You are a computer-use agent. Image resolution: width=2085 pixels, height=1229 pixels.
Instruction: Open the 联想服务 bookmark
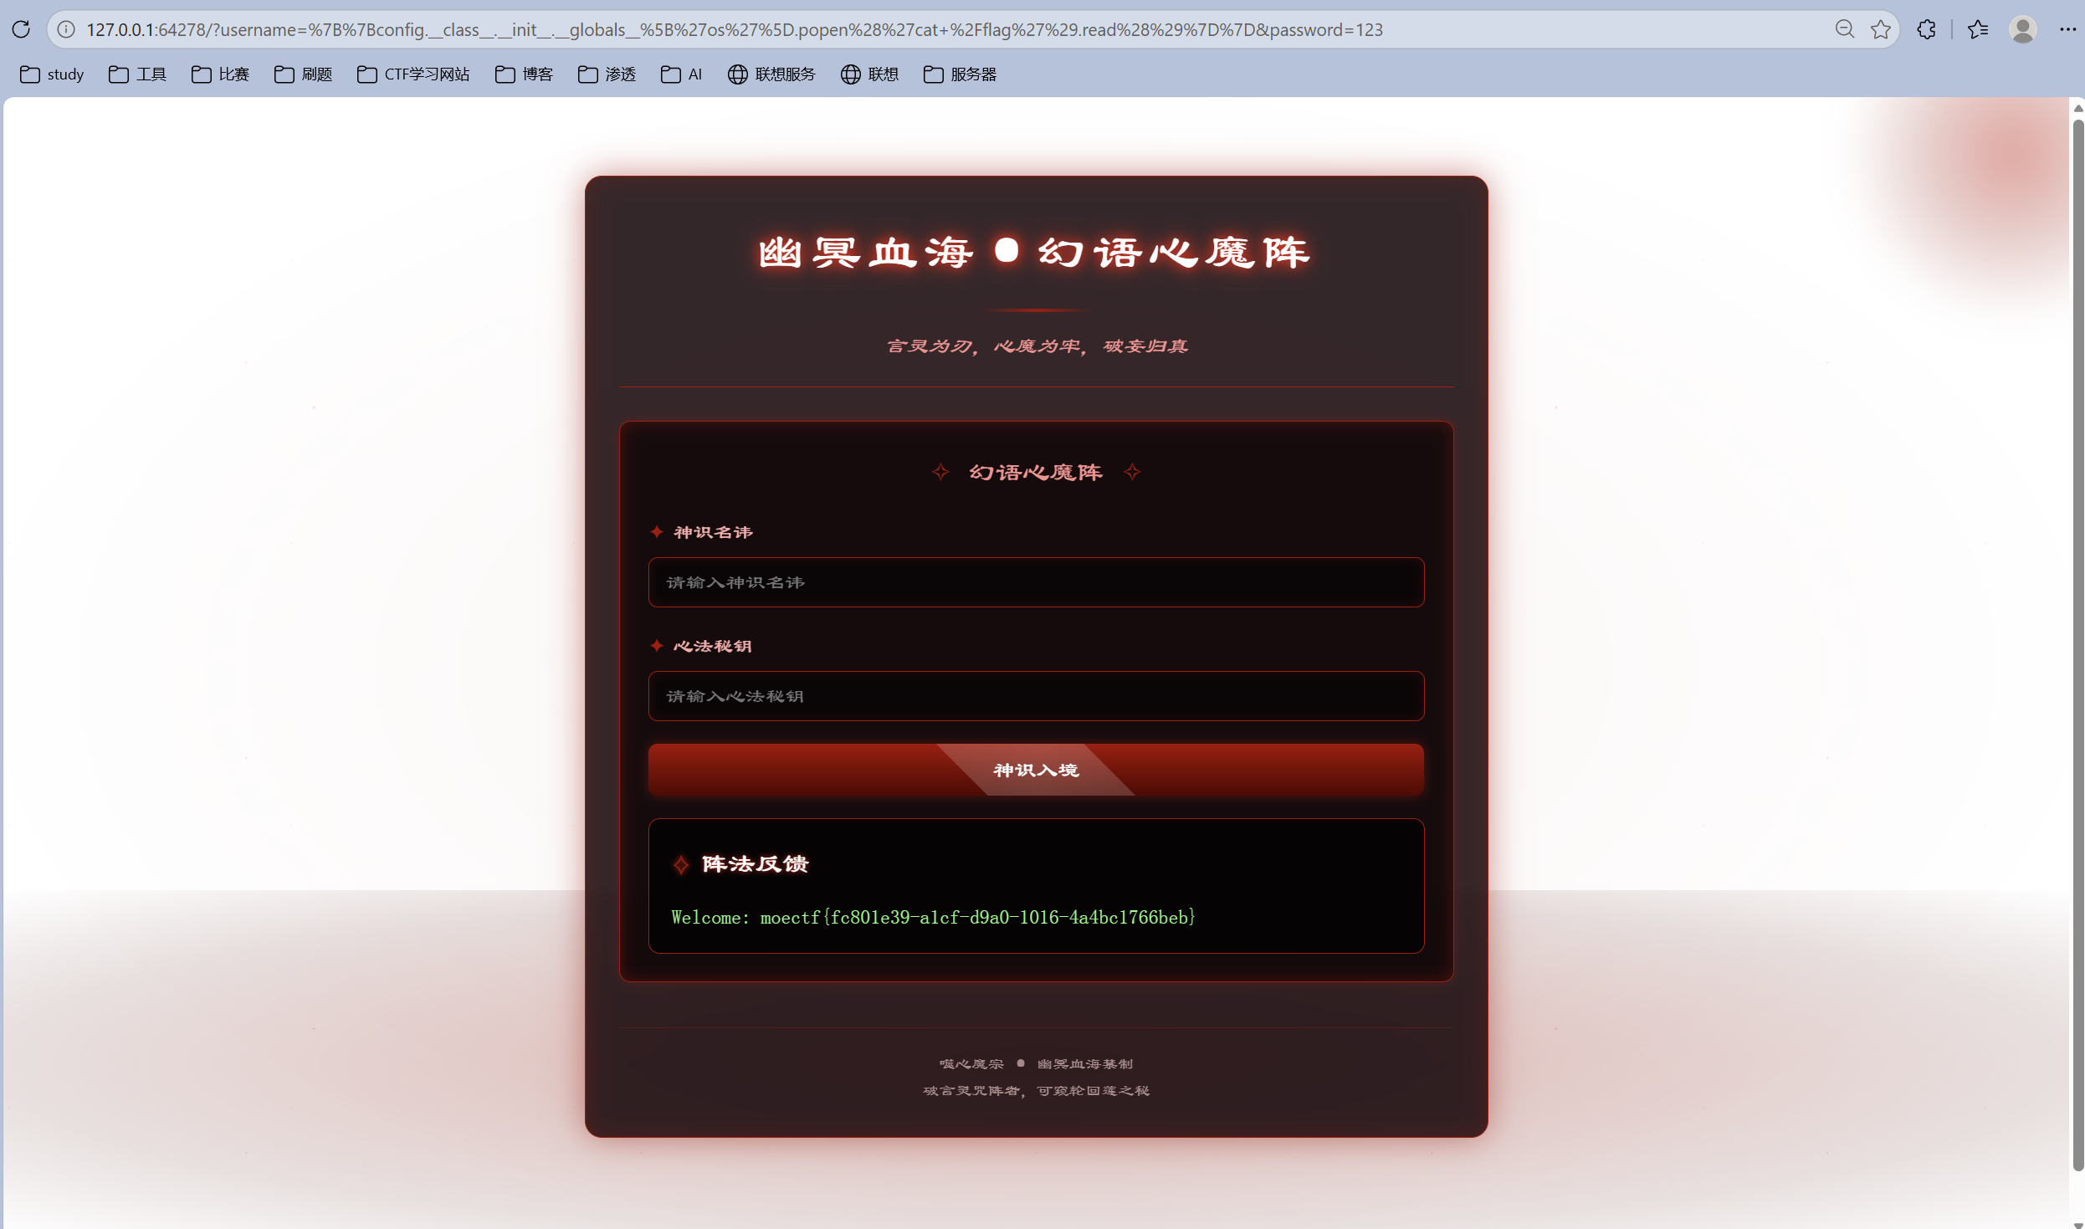pos(771,74)
